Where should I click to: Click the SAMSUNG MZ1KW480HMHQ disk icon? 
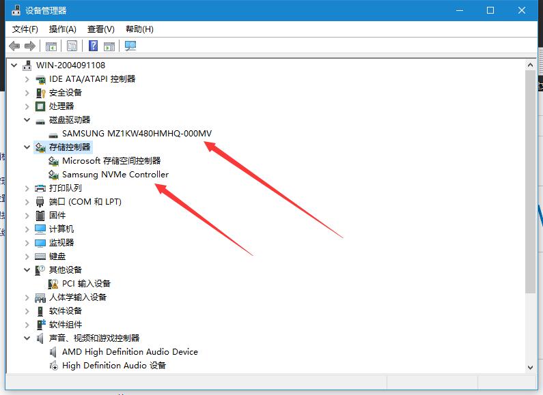53,134
